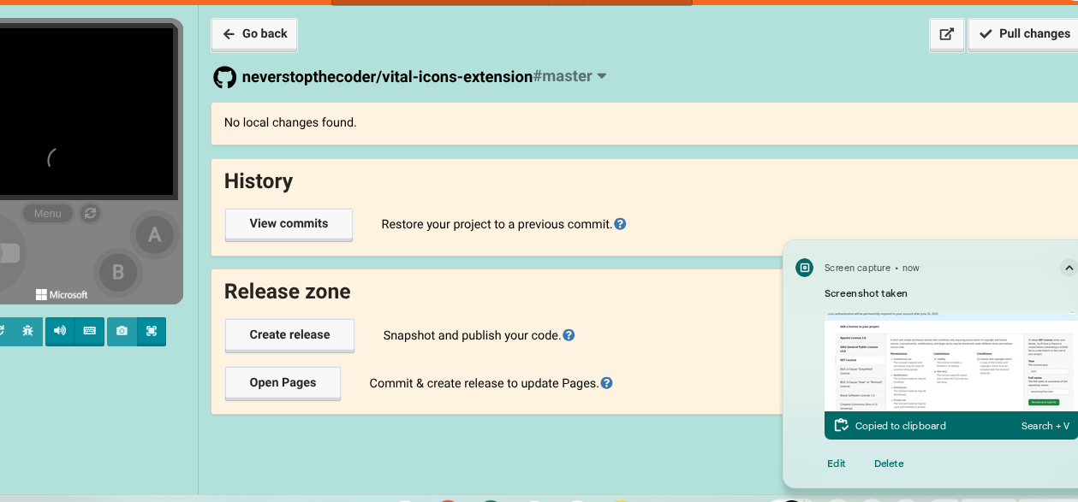Click the A button on the simulator
1078x502 pixels.
click(154, 234)
